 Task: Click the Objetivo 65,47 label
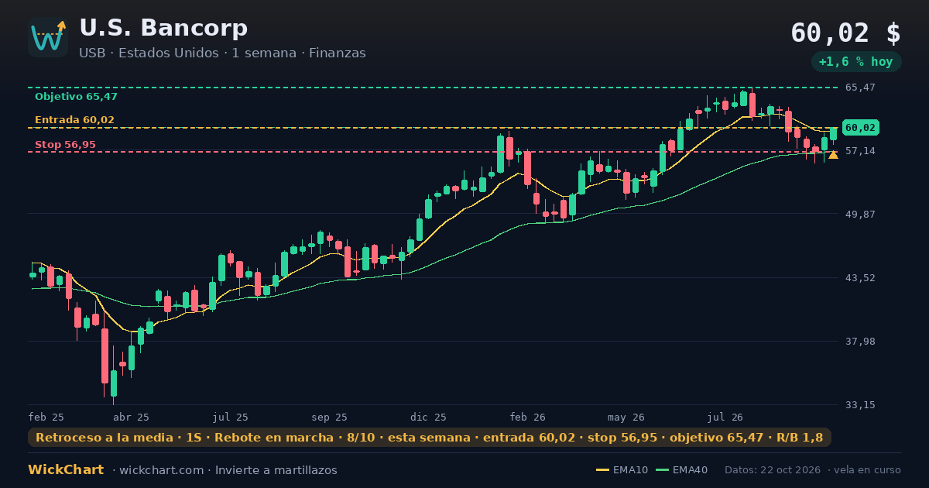[x=76, y=97]
